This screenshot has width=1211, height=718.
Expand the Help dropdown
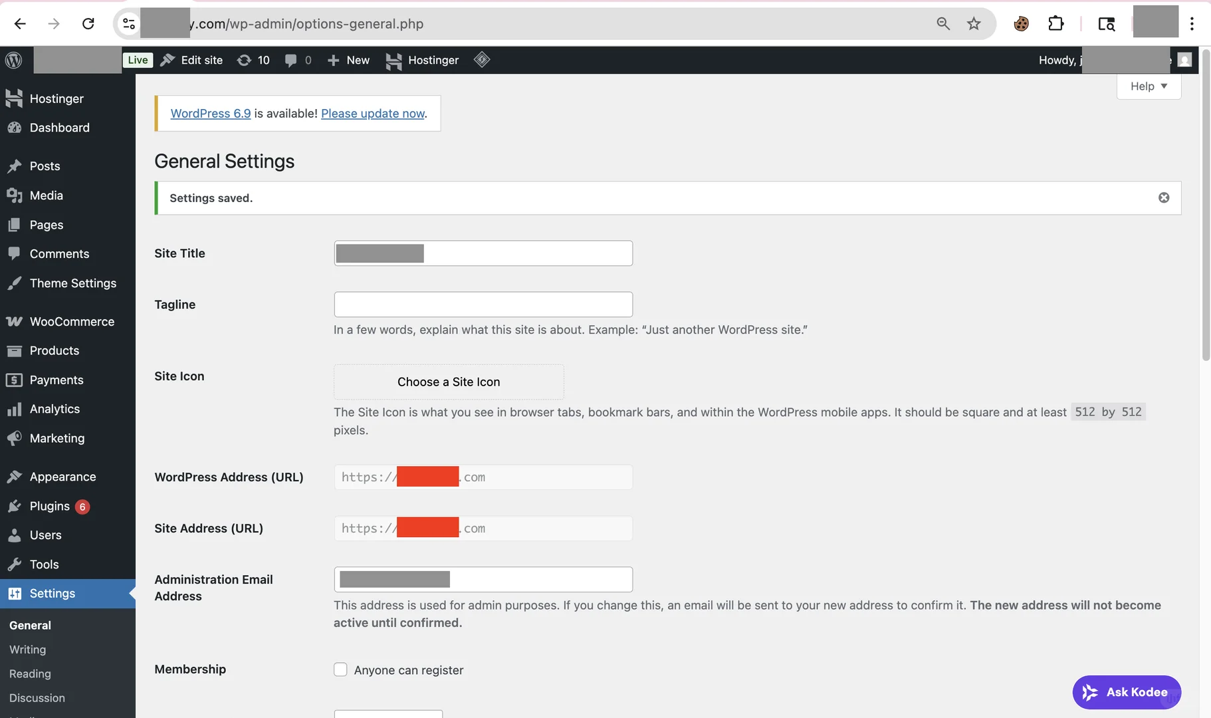click(1149, 86)
